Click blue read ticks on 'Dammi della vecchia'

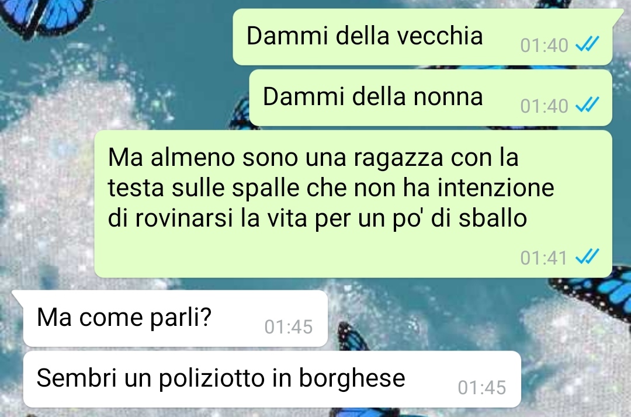(587, 44)
